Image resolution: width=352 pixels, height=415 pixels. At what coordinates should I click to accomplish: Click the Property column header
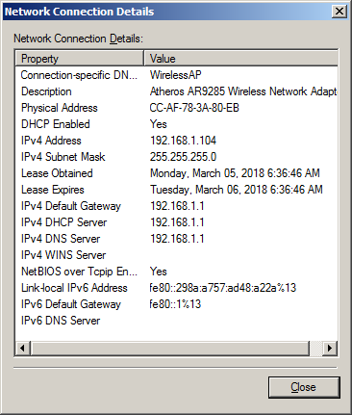(x=79, y=59)
